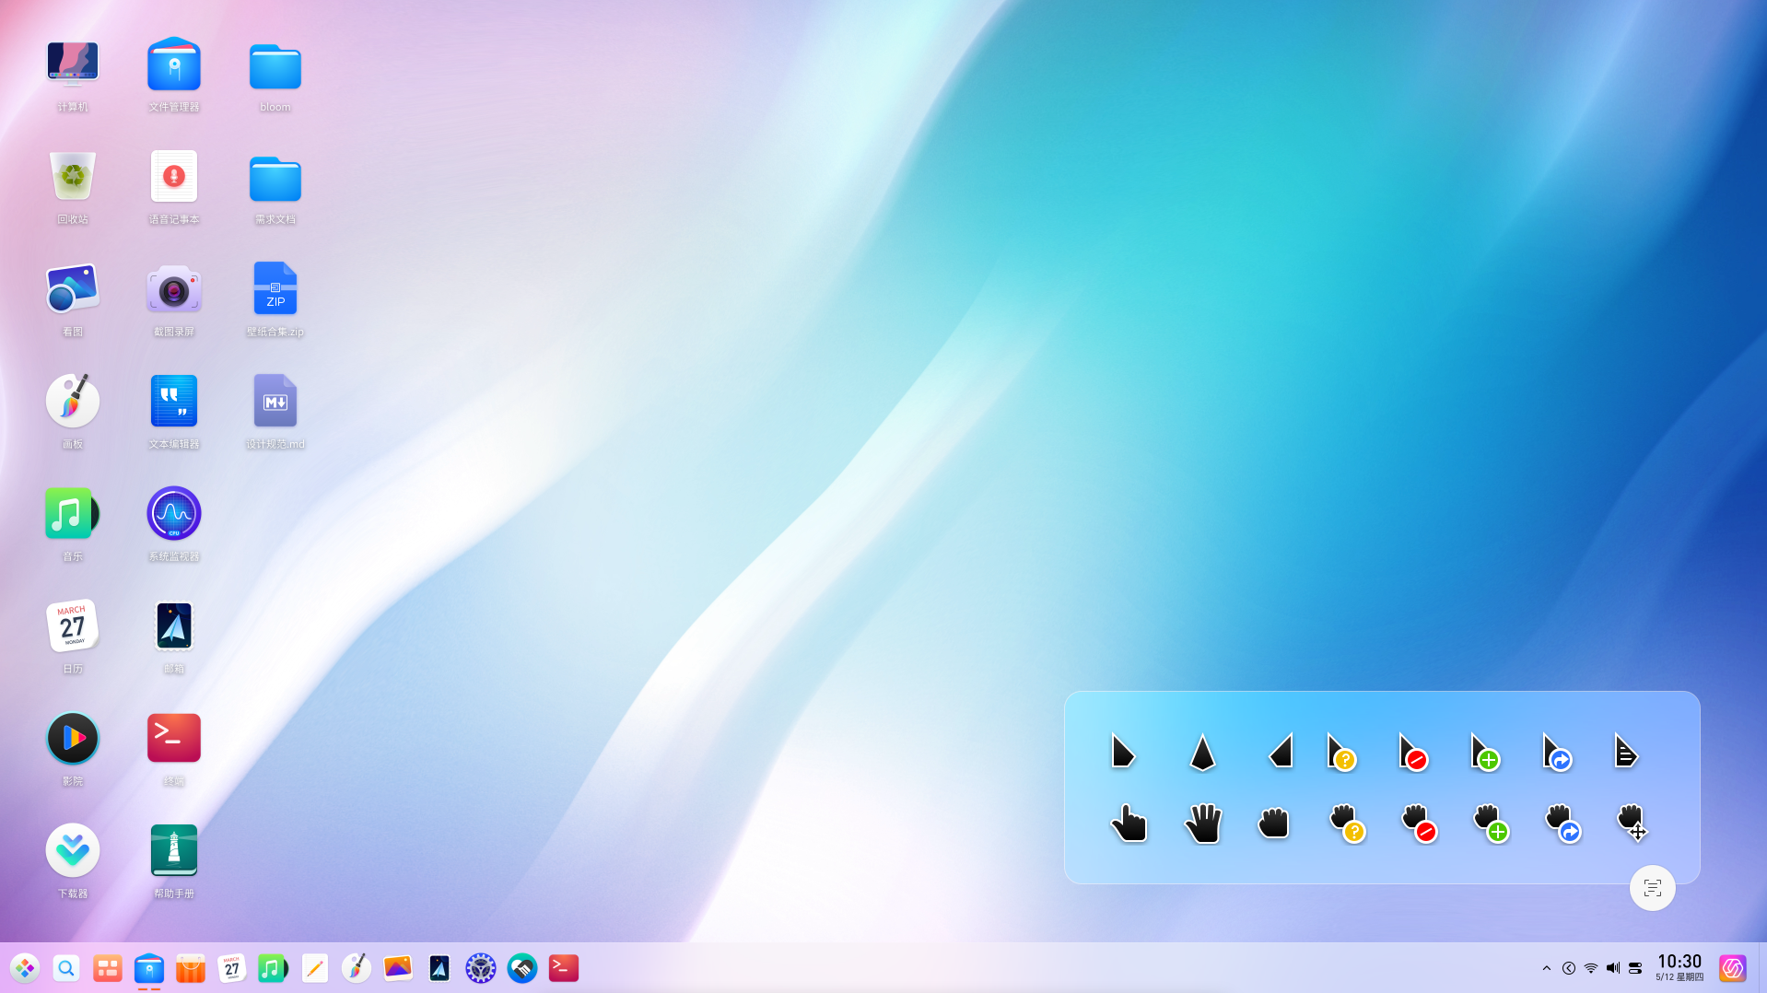Switch to file manager in the taskbar
Screen dimensions: 1767x993
[149, 968]
